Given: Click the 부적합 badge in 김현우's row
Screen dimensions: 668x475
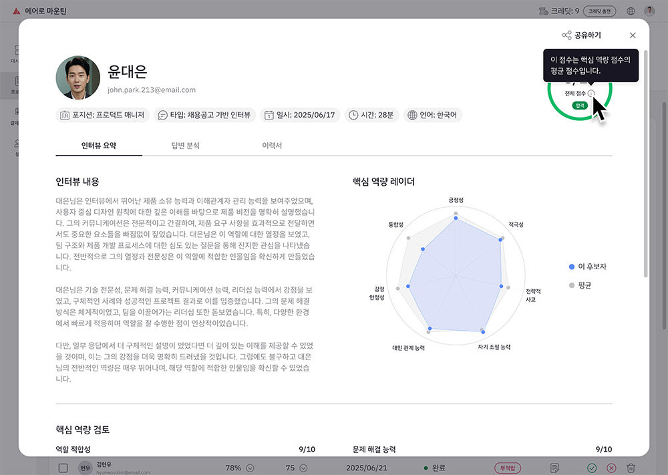Looking at the screenshot, I should click(508, 468).
